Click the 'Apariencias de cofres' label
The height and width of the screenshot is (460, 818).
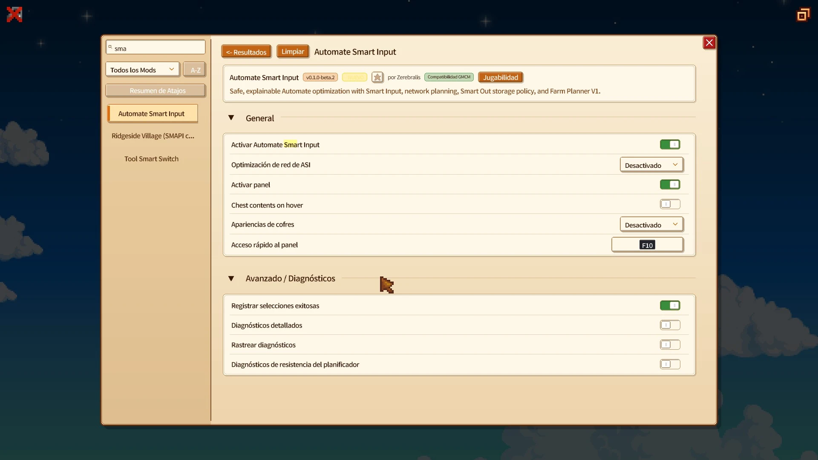coord(262,224)
